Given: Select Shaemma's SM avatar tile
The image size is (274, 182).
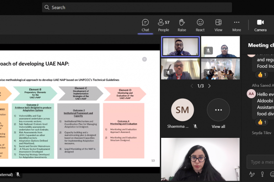Looking at the screenshot, I should [x=182, y=111].
